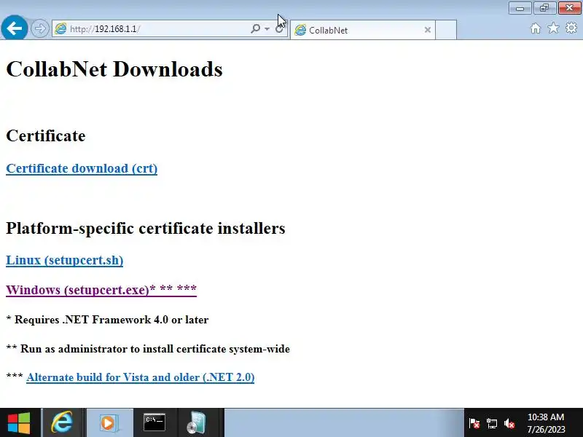Close the CollabNet tab

pos(428,30)
